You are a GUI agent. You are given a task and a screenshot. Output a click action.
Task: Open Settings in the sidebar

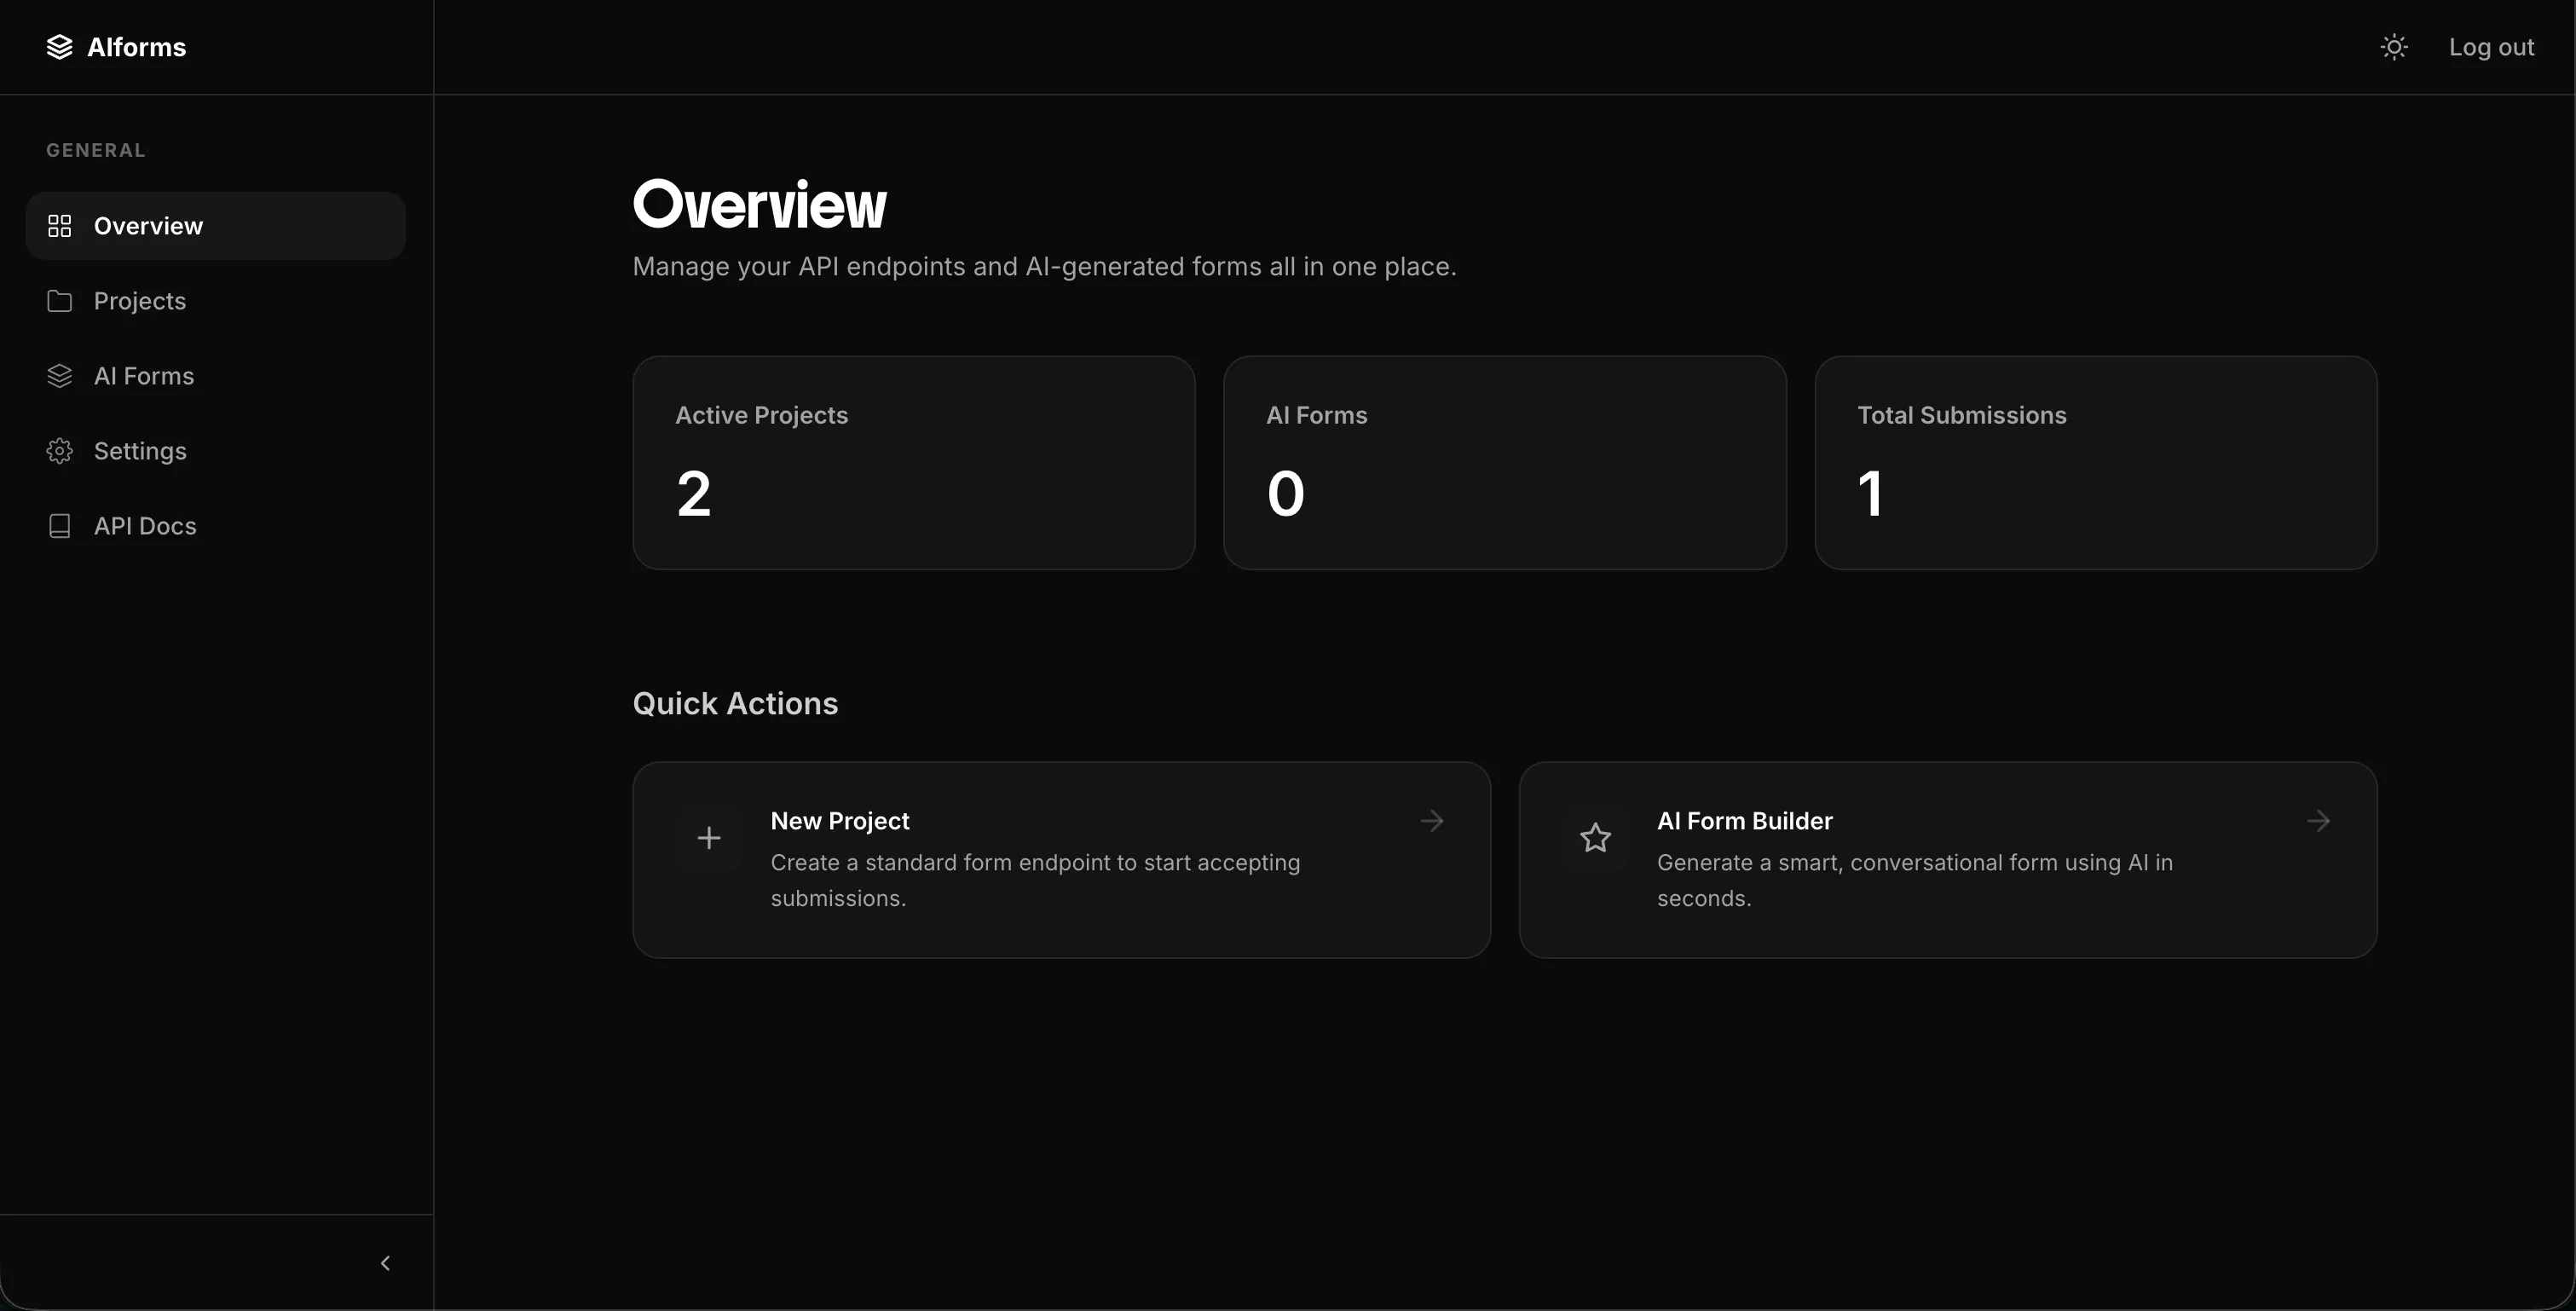pyautogui.click(x=216, y=451)
